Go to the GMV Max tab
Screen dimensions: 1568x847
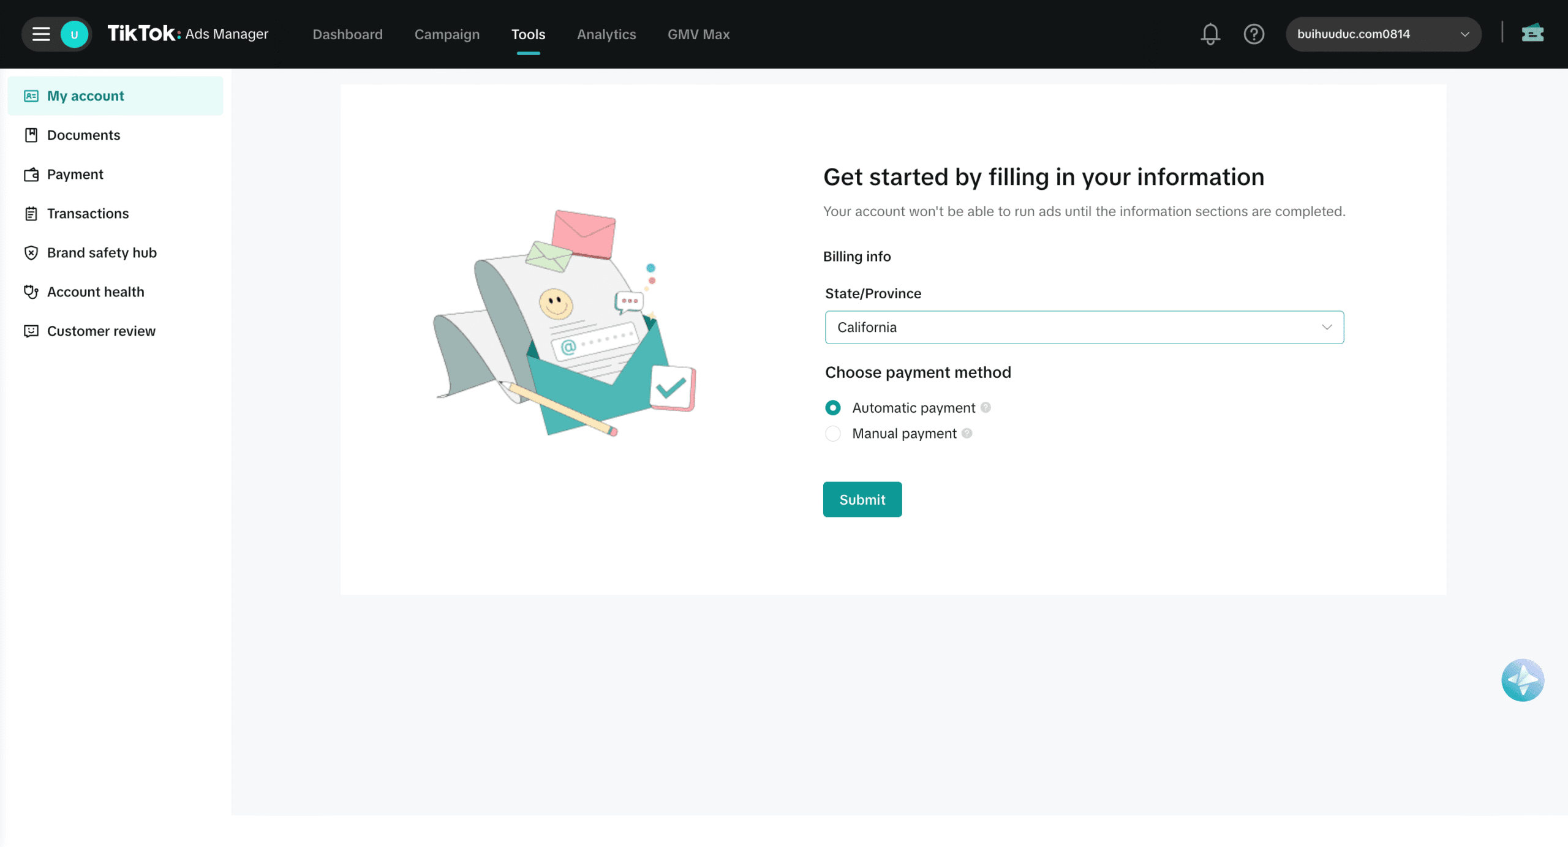[x=699, y=34]
